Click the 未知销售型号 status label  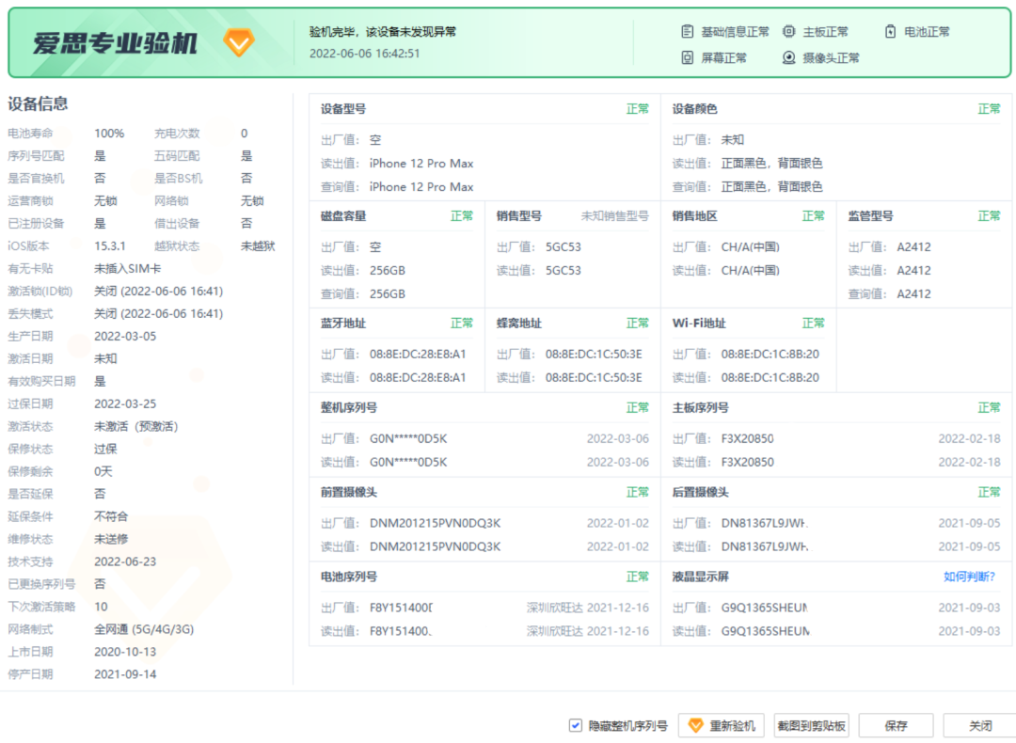(x=614, y=215)
